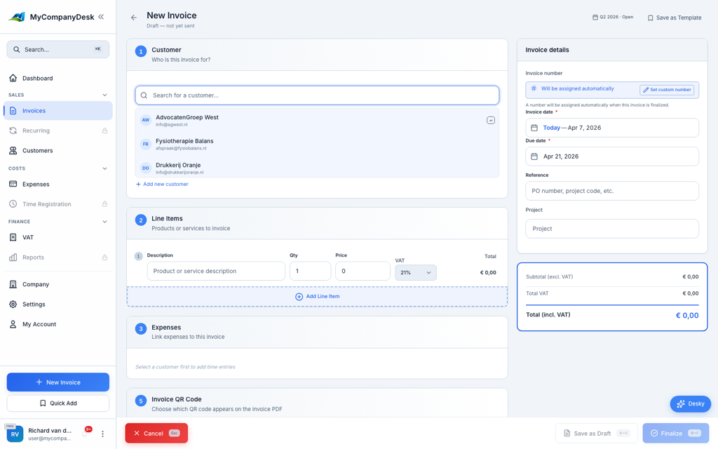The image size is (718, 449).
Task: Open the three-dot menu near your account
Action: [x=103, y=434]
